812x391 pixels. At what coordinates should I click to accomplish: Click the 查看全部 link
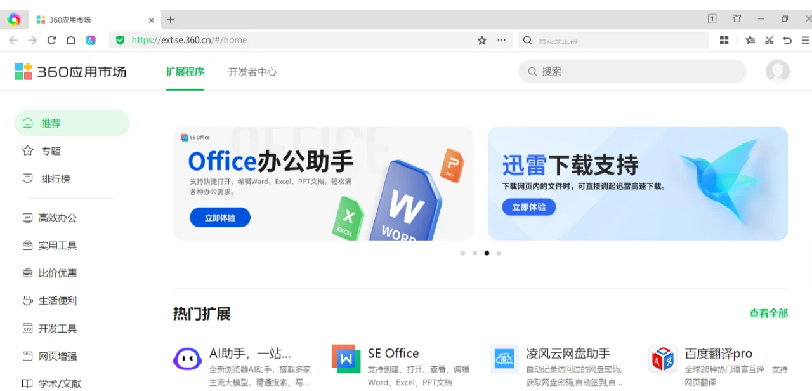point(769,313)
